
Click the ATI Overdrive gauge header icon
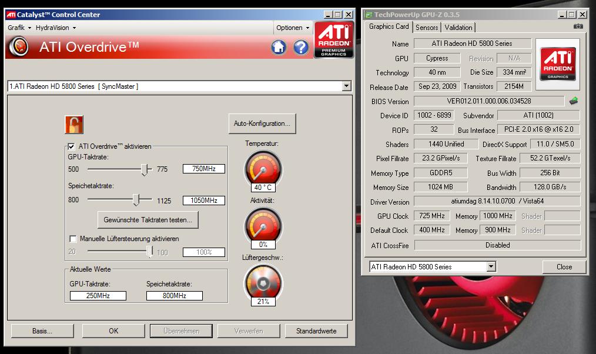tap(19, 47)
